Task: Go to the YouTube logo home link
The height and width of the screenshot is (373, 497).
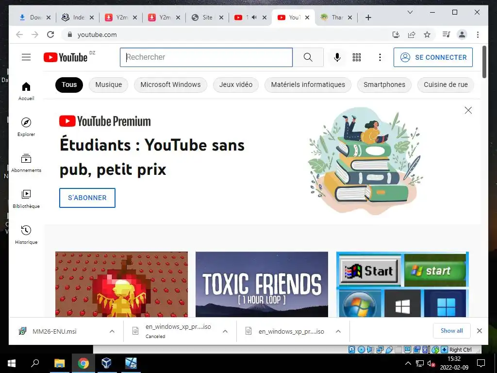Action: (66, 57)
